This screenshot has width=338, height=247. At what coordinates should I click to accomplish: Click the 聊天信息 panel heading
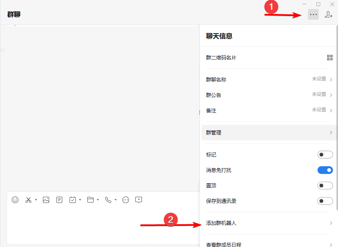[x=219, y=36]
